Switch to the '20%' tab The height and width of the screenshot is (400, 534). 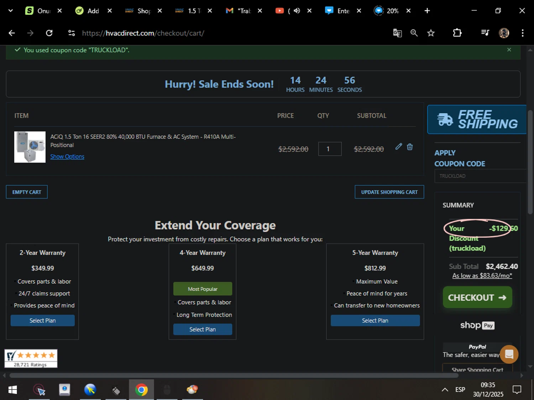[387, 11]
